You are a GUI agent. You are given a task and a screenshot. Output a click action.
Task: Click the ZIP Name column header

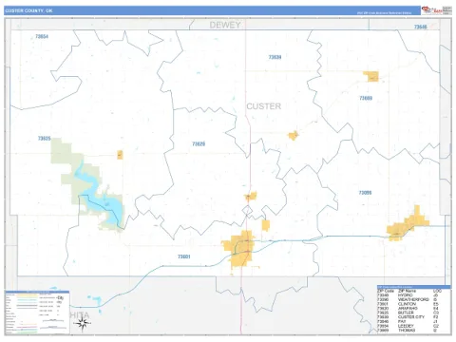(x=407, y=291)
